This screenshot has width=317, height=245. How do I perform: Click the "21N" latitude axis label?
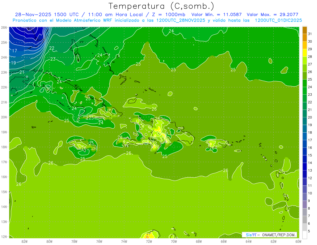[4, 102]
